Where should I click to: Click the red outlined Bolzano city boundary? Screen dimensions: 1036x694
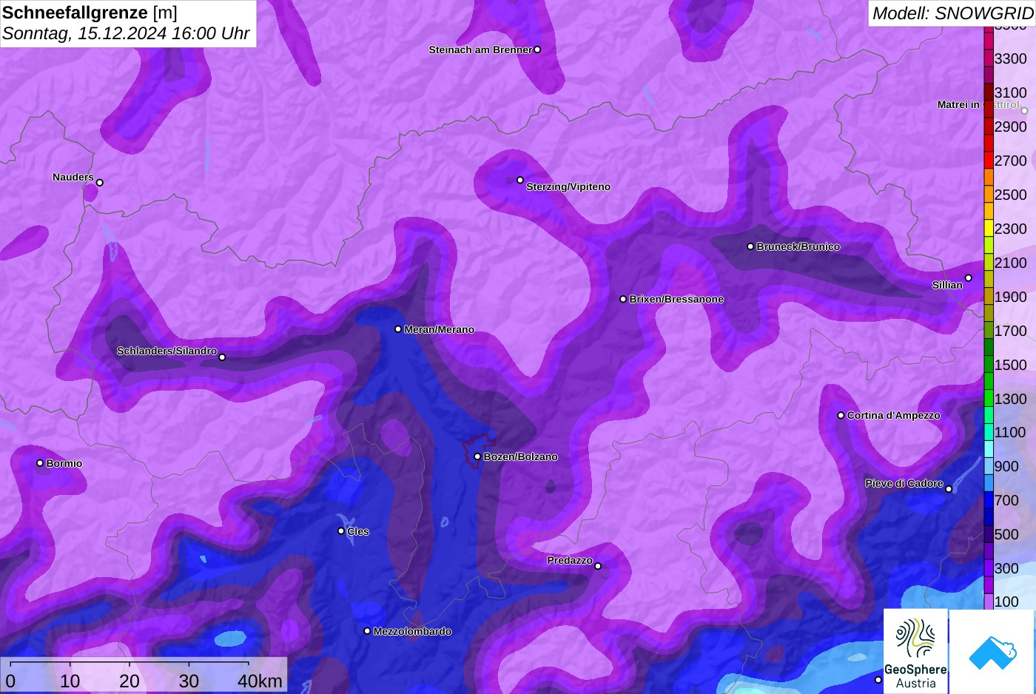(x=479, y=450)
